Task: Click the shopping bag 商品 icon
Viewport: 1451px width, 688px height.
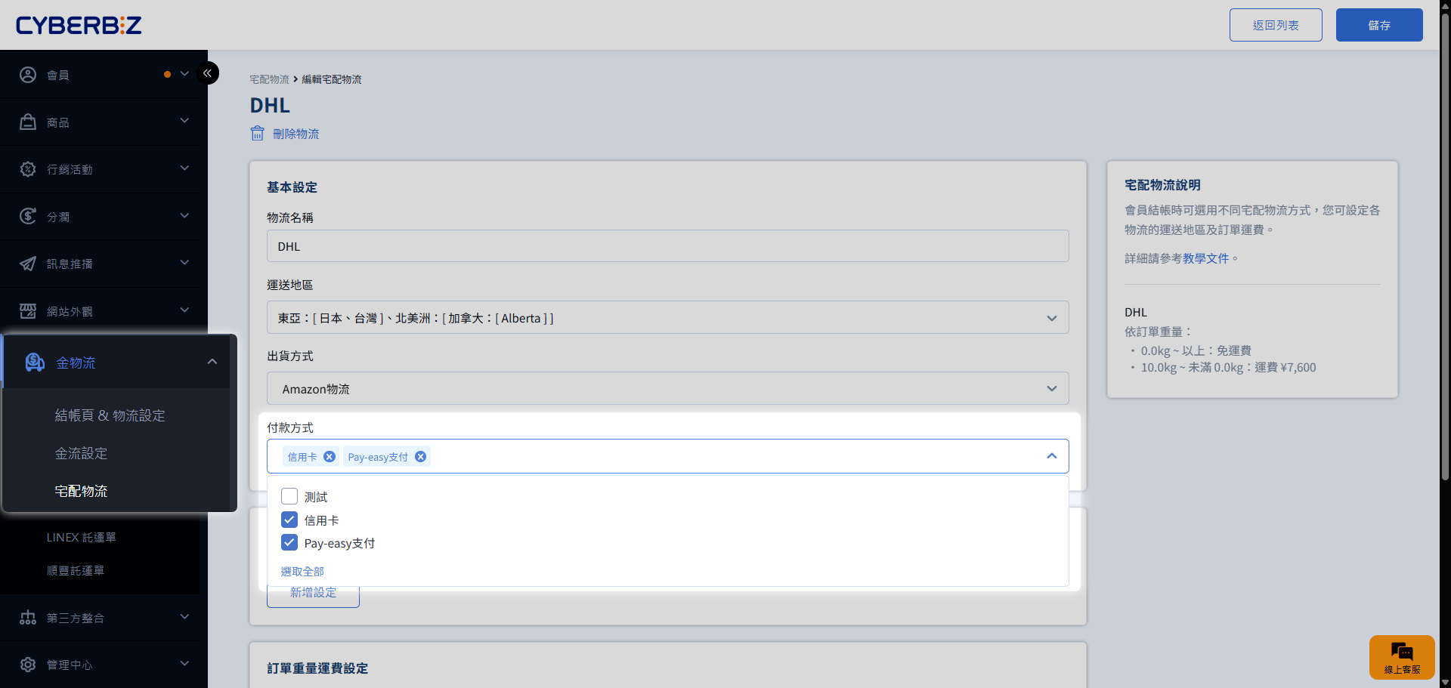Action: pos(28,122)
